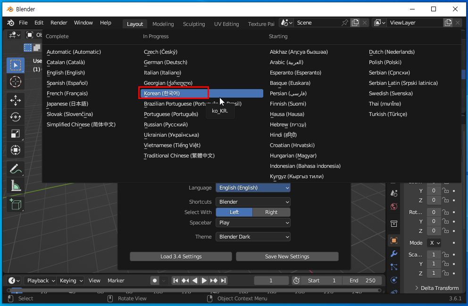Toggle auto keying record button

[x=155, y=281]
